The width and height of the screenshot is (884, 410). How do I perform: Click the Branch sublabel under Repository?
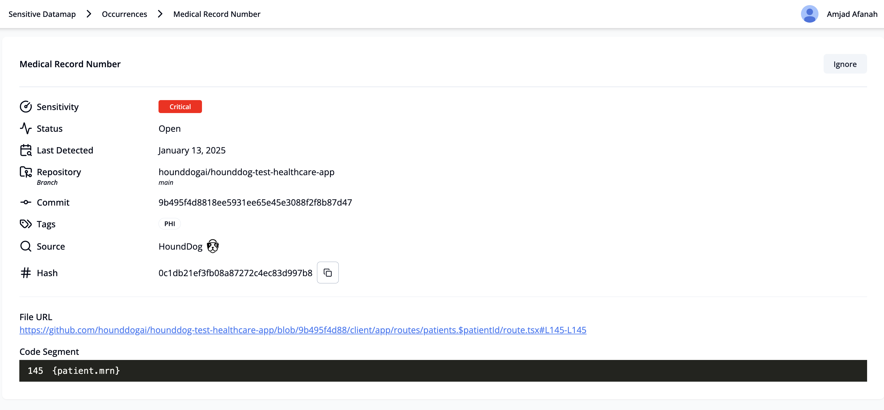click(47, 183)
